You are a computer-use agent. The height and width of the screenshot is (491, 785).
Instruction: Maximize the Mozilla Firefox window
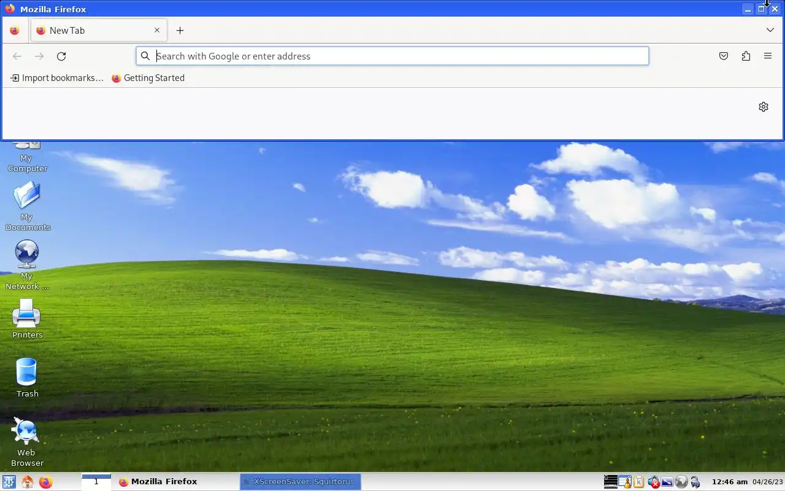pos(761,9)
